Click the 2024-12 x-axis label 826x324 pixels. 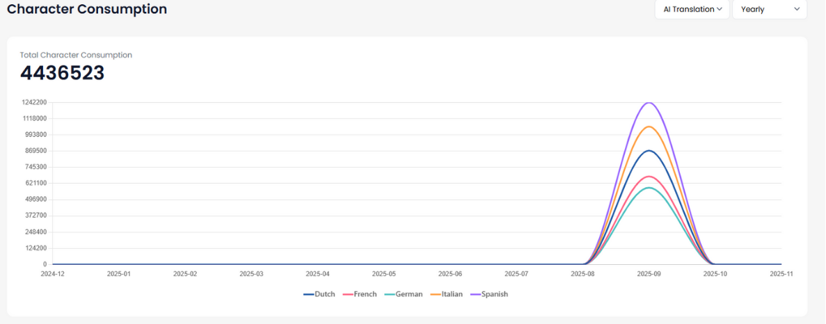click(53, 273)
